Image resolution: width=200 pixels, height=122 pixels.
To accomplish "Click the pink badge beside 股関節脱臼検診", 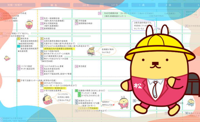I will [x=76, y=23].
